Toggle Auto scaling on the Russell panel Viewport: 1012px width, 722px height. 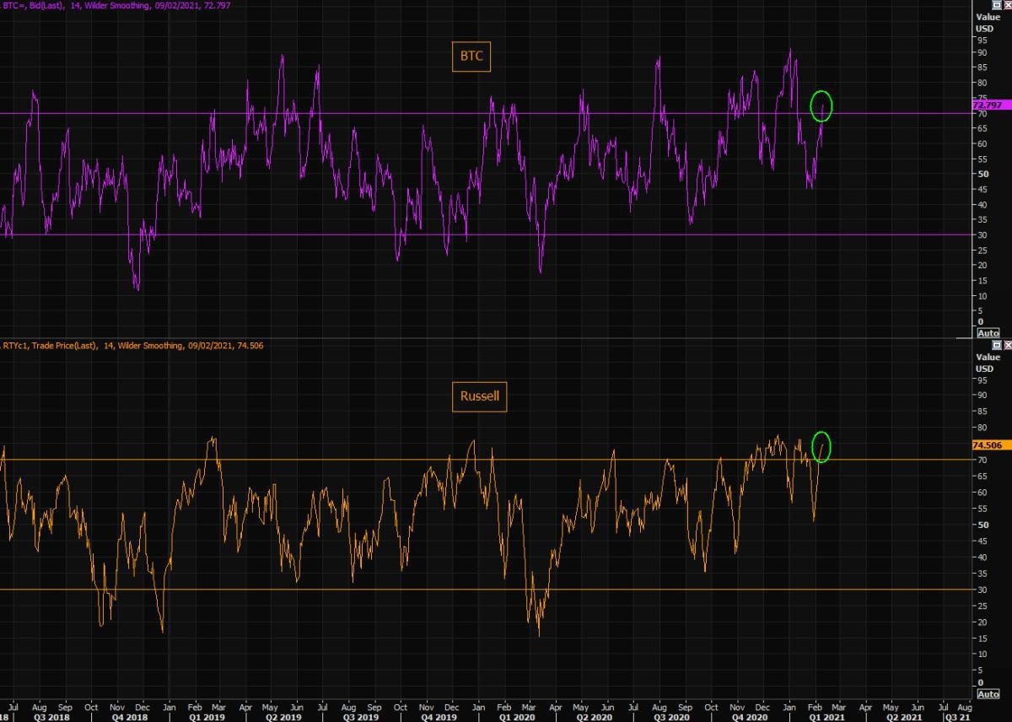pos(988,694)
